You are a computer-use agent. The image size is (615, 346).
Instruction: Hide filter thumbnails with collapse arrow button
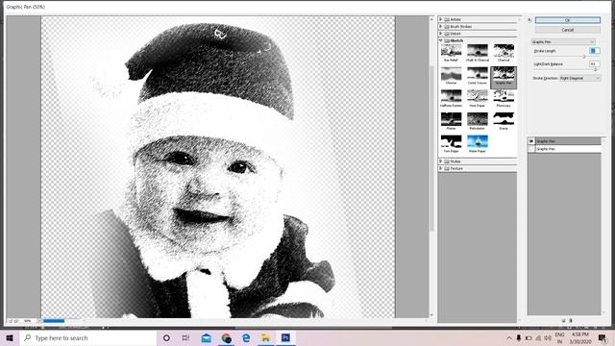(529, 19)
